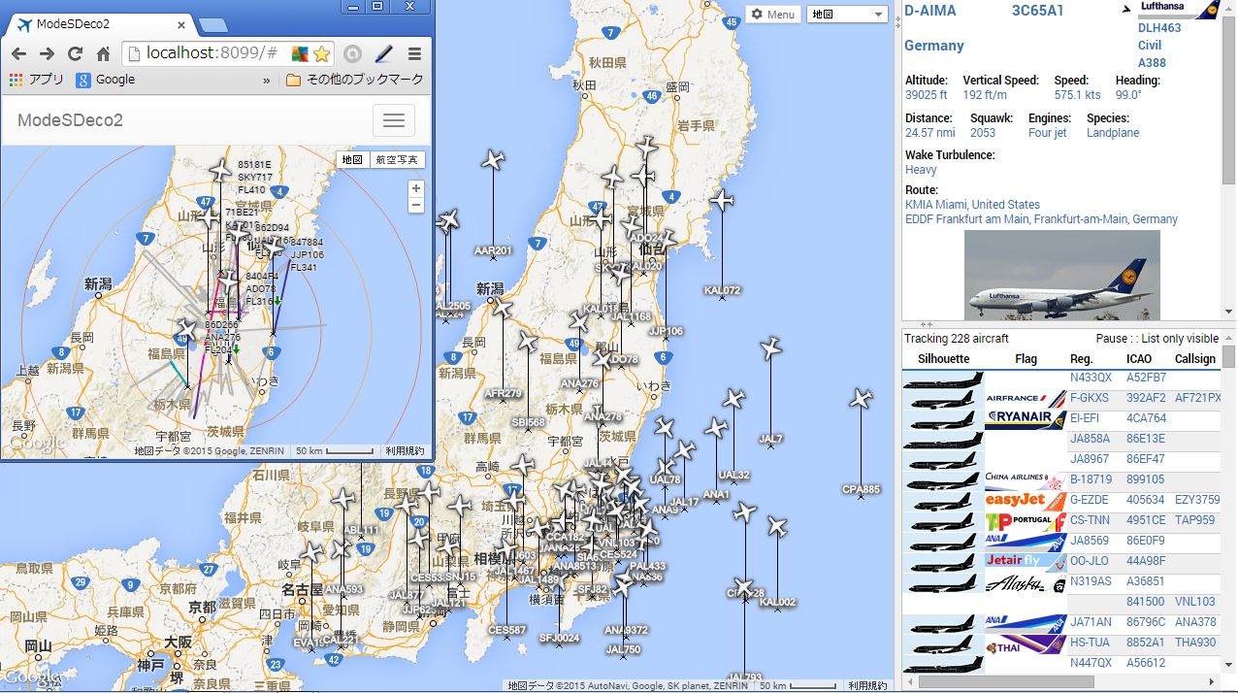Zoom out on the small map
The height and width of the screenshot is (693, 1238).
pyautogui.click(x=416, y=205)
